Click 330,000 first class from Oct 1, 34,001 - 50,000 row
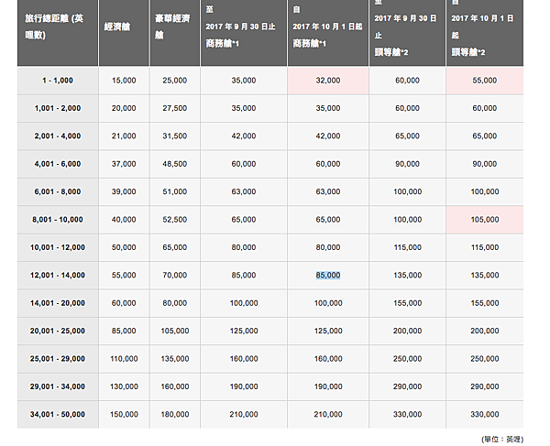 tap(484, 415)
